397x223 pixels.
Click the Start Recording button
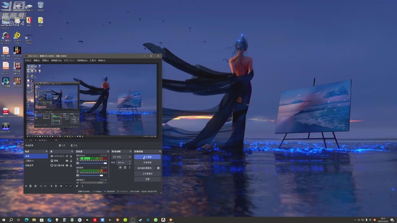pos(147,163)
